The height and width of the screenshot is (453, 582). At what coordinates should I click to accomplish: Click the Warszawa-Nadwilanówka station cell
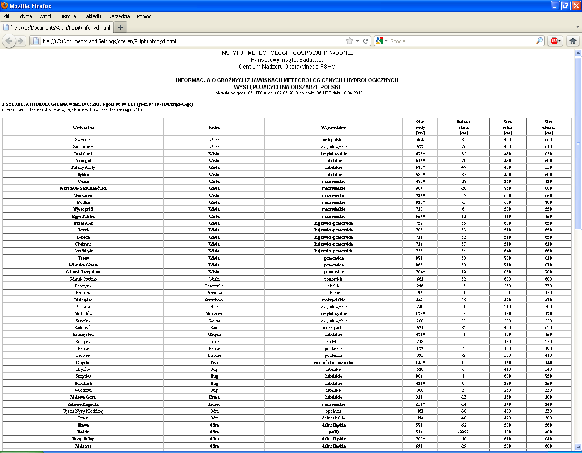click(83, 188)
